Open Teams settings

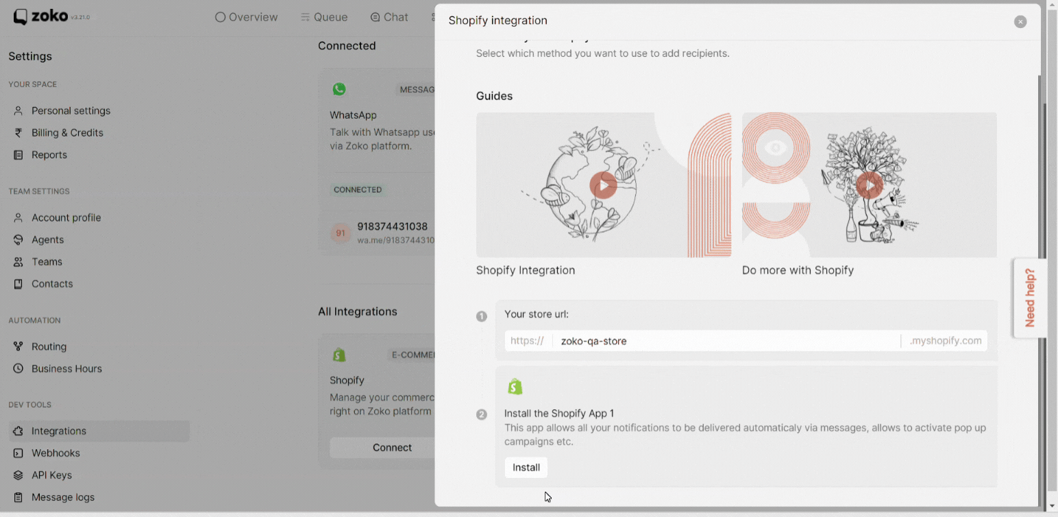[x=47, y=261]
